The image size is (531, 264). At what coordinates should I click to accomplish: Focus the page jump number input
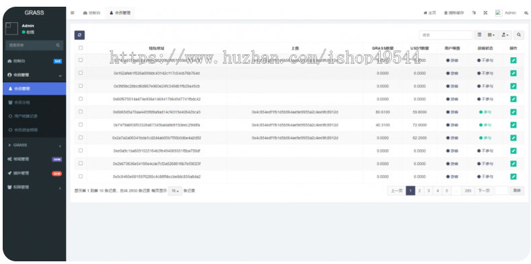click(x=501, y=191)
